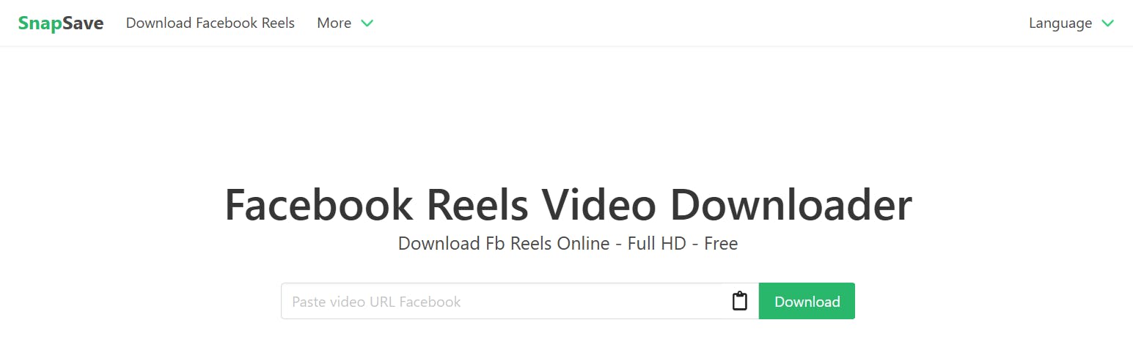Open the Language selector dropdown

tap(1071, 23)
